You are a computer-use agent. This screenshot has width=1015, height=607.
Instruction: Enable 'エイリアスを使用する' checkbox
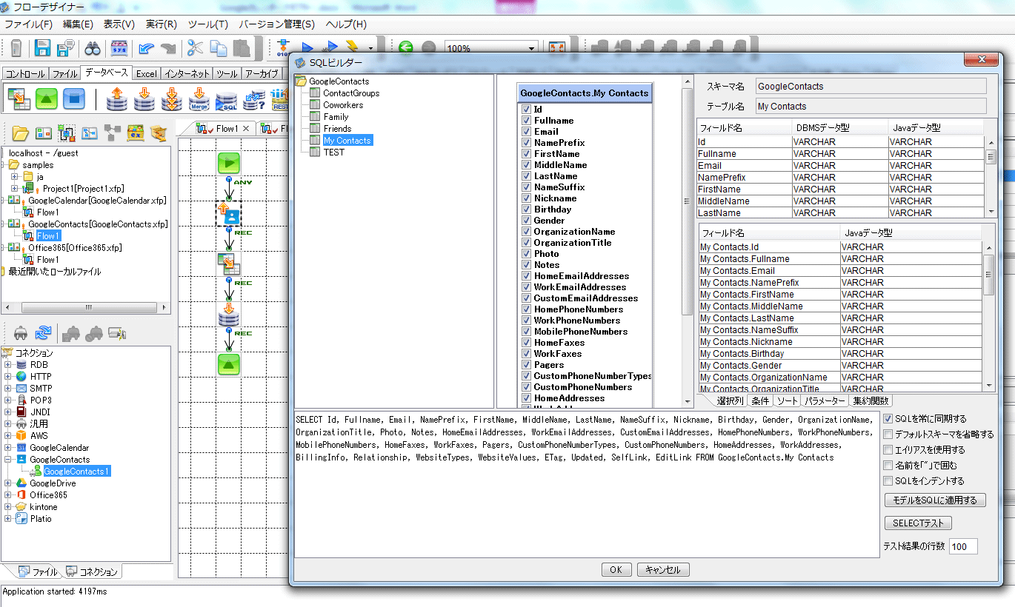888,450
